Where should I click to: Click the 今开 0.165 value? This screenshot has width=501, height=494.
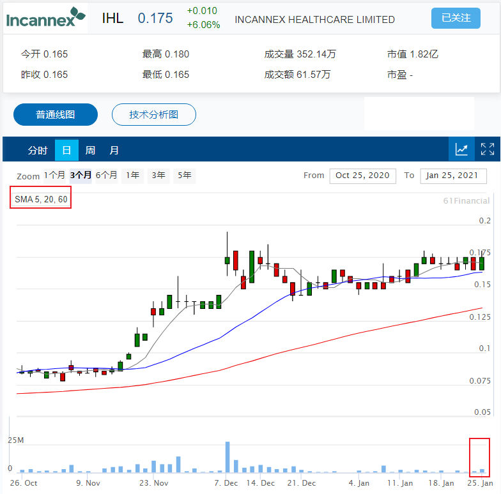(45, 54)
